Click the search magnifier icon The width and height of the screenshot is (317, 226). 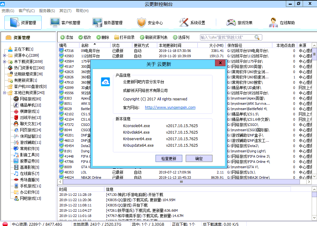[x=257, y=37]
